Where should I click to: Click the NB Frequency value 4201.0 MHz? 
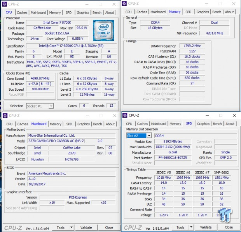[215, 33]
